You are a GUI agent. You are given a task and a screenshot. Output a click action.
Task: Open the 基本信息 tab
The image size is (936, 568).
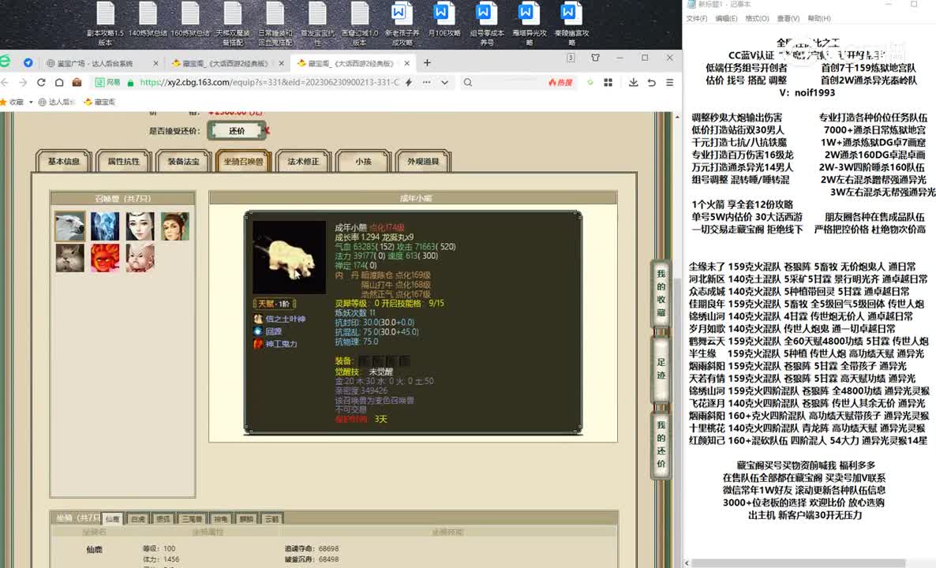pos(64,162)
